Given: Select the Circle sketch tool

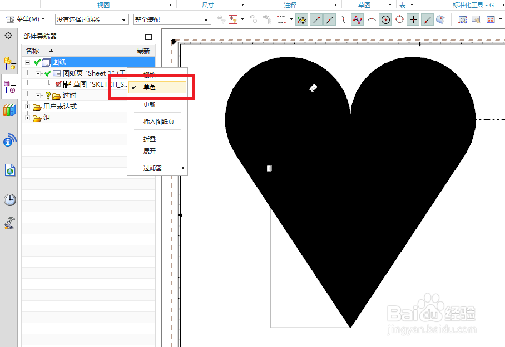Looking at the screenshot, I should coord(385,19).
